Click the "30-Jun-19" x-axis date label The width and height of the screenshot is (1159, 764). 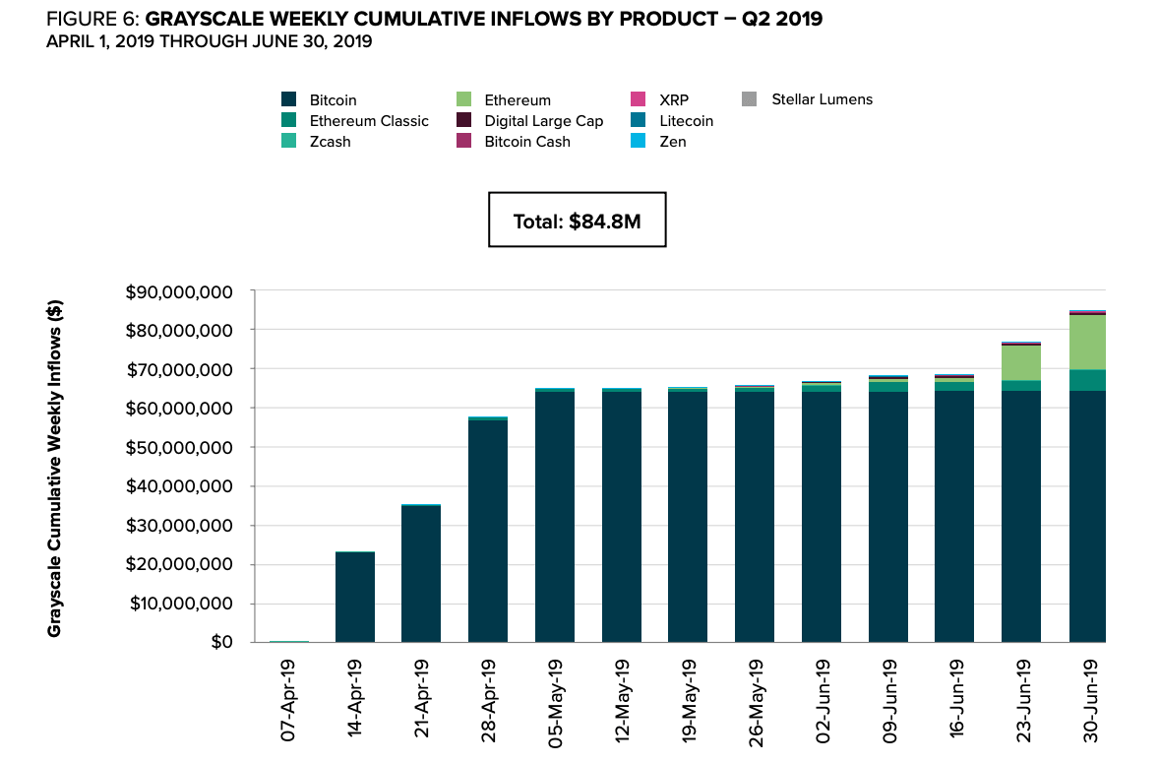pyautogui.click(x=1089, y=700)
